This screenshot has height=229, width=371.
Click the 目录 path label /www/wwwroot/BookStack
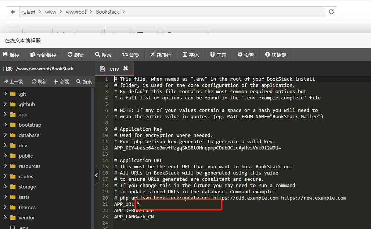tap(38, 69)
